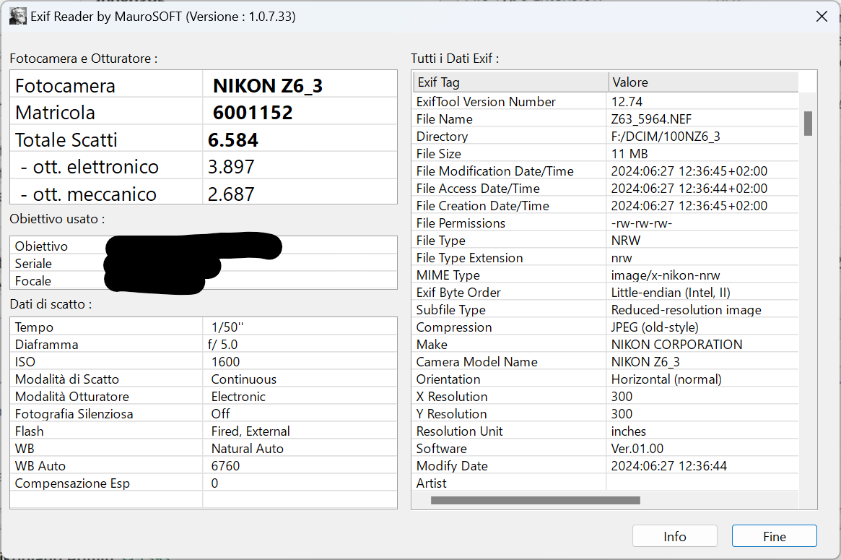Select the ExifTool Version Number row
This screenshot has width=841, height=560.
[x=606, y=101]
